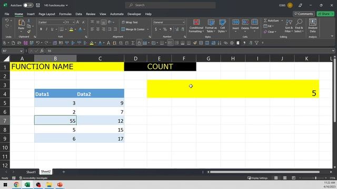Apply Accounting dollar number format
Viewport: 337px width, 189px height.
(x=156, y=29)
